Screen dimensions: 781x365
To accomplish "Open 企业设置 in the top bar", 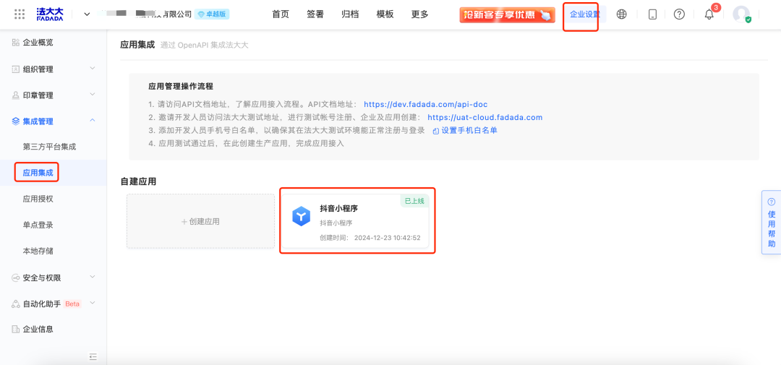I will tap(585, 14).
